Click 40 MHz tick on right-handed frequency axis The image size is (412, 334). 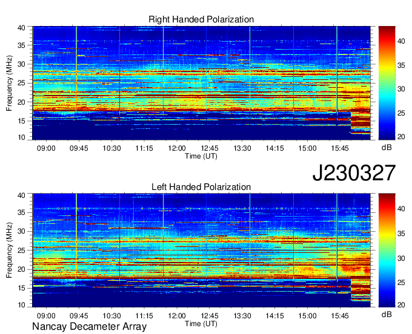21,28
